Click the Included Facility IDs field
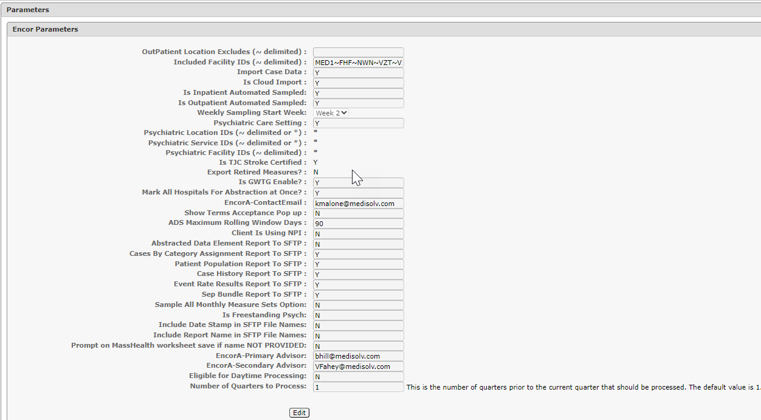 pos(359,63)
